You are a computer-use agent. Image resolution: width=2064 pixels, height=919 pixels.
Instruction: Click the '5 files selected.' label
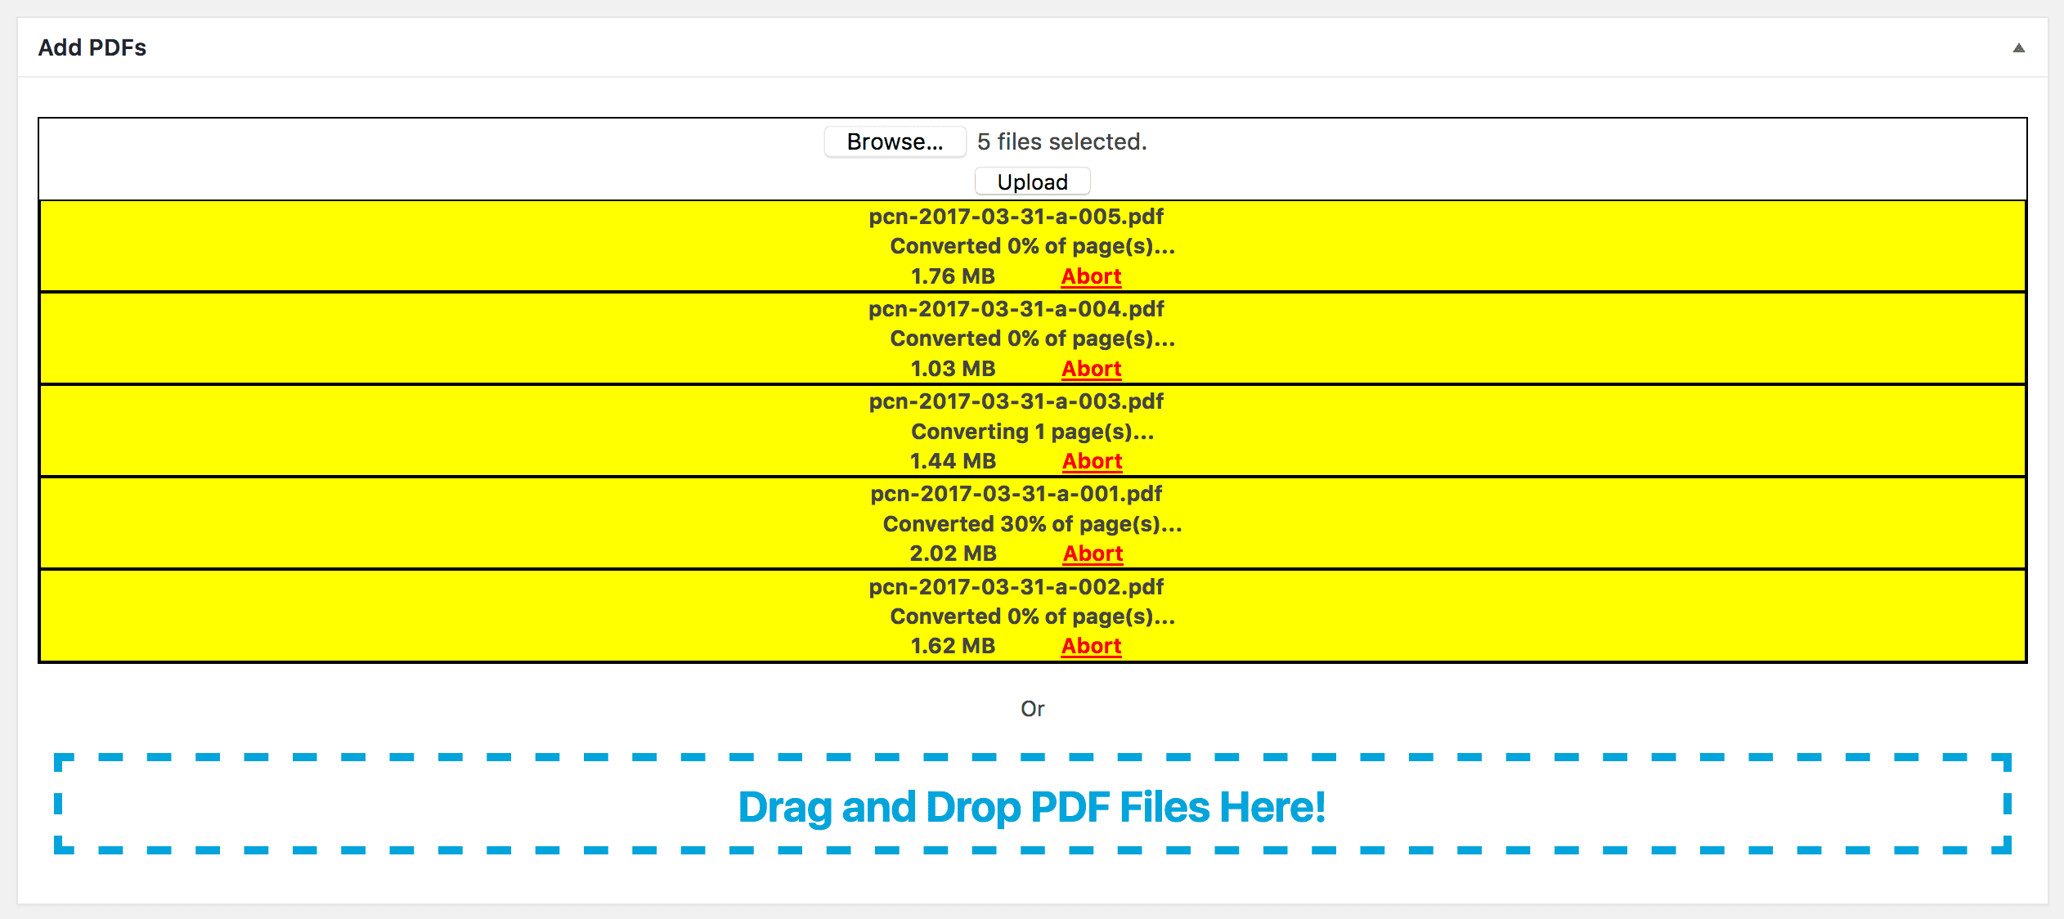(1061, 141)
